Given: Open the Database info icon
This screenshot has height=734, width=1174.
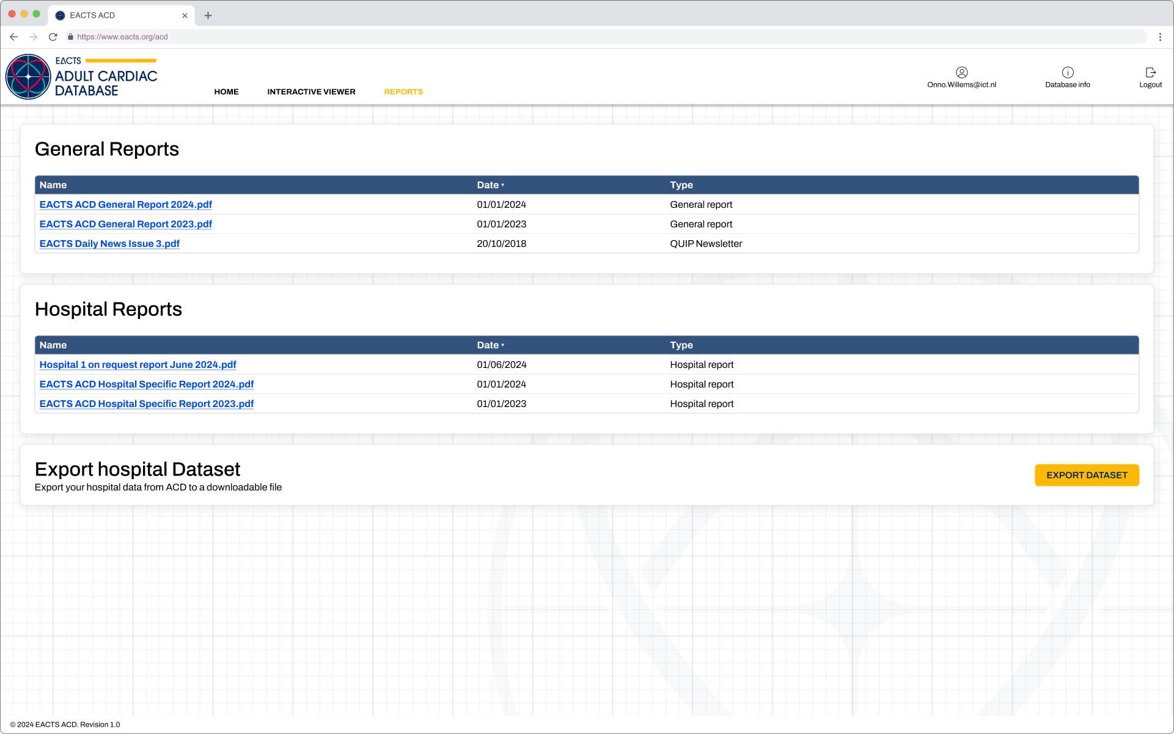Looking at the screenshot, I should [x=1067, y=72].
